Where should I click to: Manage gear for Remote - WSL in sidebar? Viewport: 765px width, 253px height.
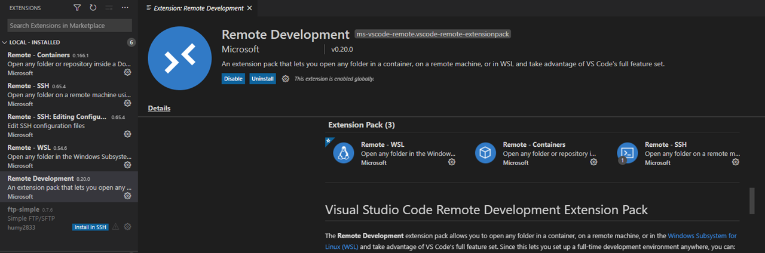pos(127,165)
